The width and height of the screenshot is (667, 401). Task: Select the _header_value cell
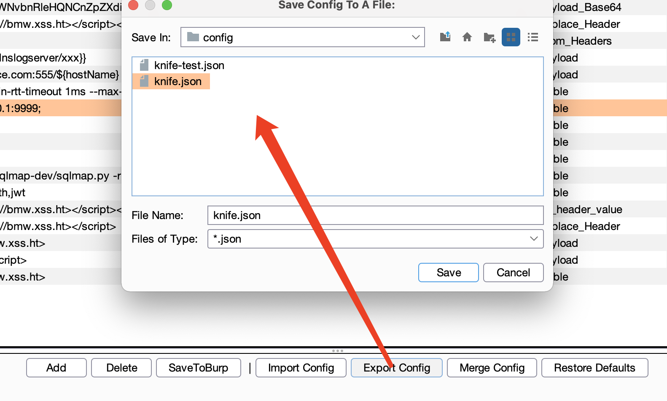610,209
